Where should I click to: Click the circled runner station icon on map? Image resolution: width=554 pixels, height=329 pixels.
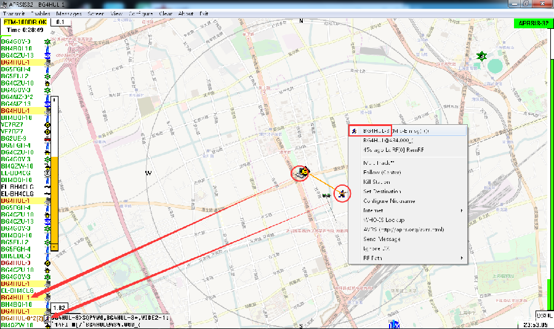tap(341, 194)
